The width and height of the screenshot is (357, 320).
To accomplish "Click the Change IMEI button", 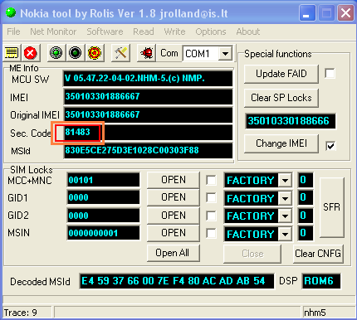I will tap(281, 143).
